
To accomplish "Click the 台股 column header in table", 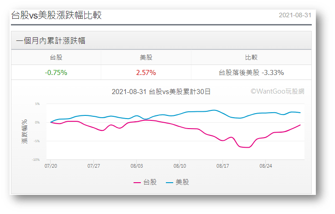I will click(x=56, y=57).
